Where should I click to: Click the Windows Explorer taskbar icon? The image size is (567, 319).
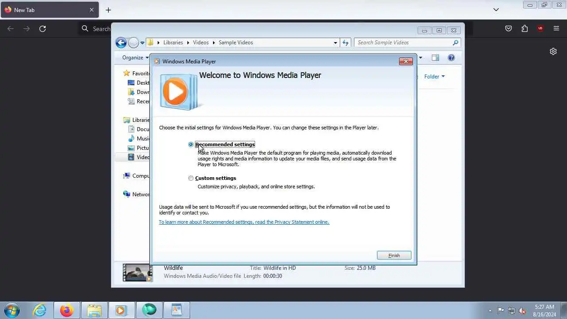coord(94,310)
